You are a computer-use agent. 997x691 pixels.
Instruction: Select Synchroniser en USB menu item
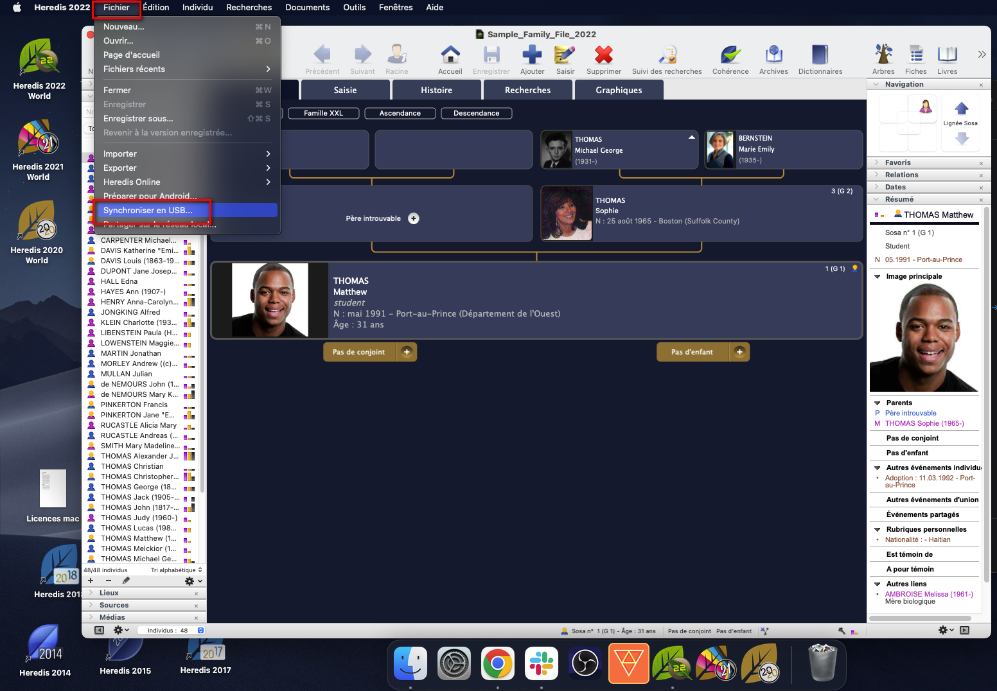[148, 211]
